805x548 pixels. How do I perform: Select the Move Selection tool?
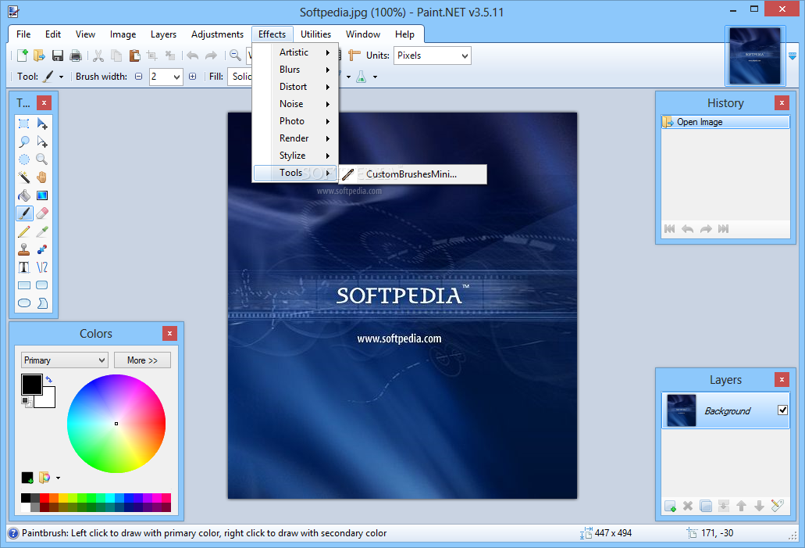(x=42, y=141)
